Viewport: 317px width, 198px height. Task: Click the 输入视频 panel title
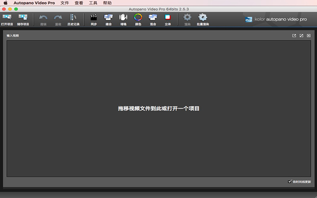(x=13, y=36)
